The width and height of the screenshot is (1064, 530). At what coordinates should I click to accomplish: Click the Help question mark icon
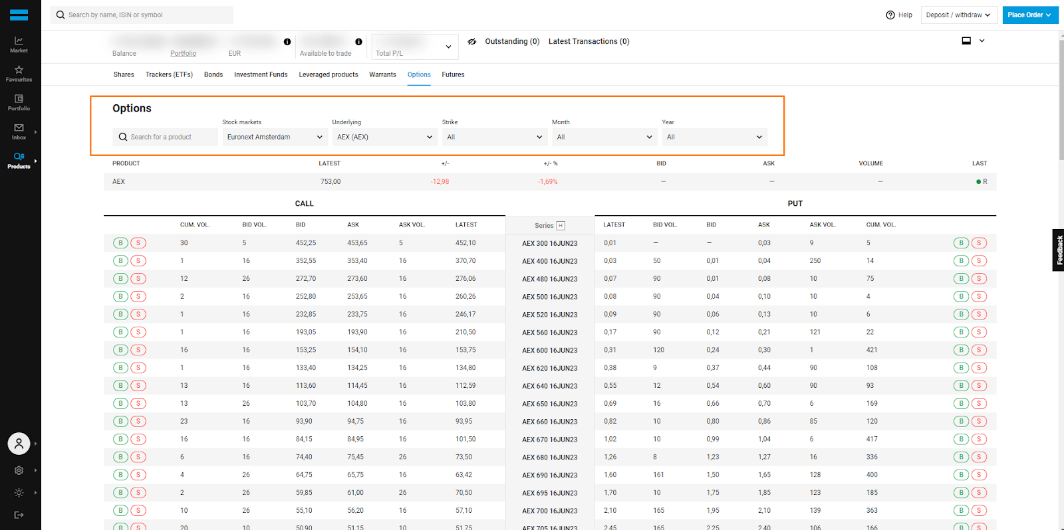click(x=890, y=15)
